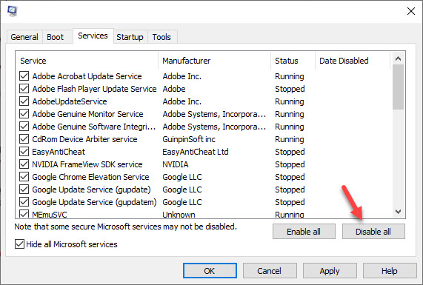Screen dimensions: 423x285
Task: Toggle Google Update Service (gupdate) checkbox
Action: (x=24, y=190)
